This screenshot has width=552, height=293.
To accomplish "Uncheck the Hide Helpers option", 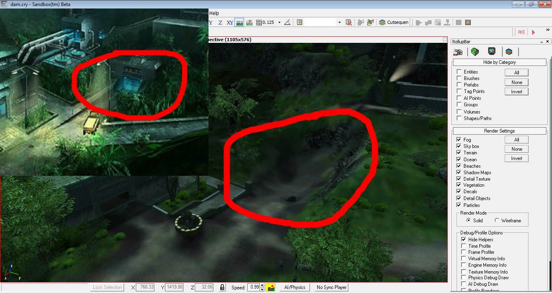I will pos(464,240).
